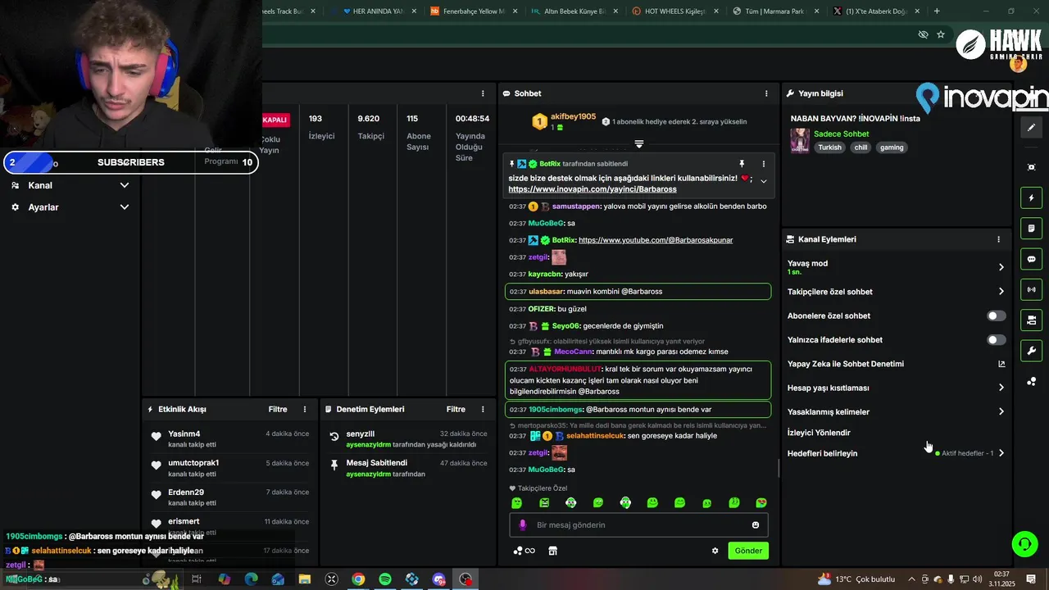Image resolution: width=1049 pixels, height=590 pixels.
Task: Expand Takipçilere özel sohbet settings
Action: (x=1001, y=292)
